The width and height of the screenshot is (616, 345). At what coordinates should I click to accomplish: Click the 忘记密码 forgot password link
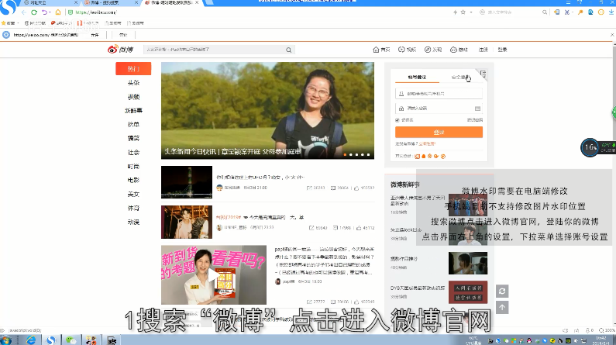[474, 119]
